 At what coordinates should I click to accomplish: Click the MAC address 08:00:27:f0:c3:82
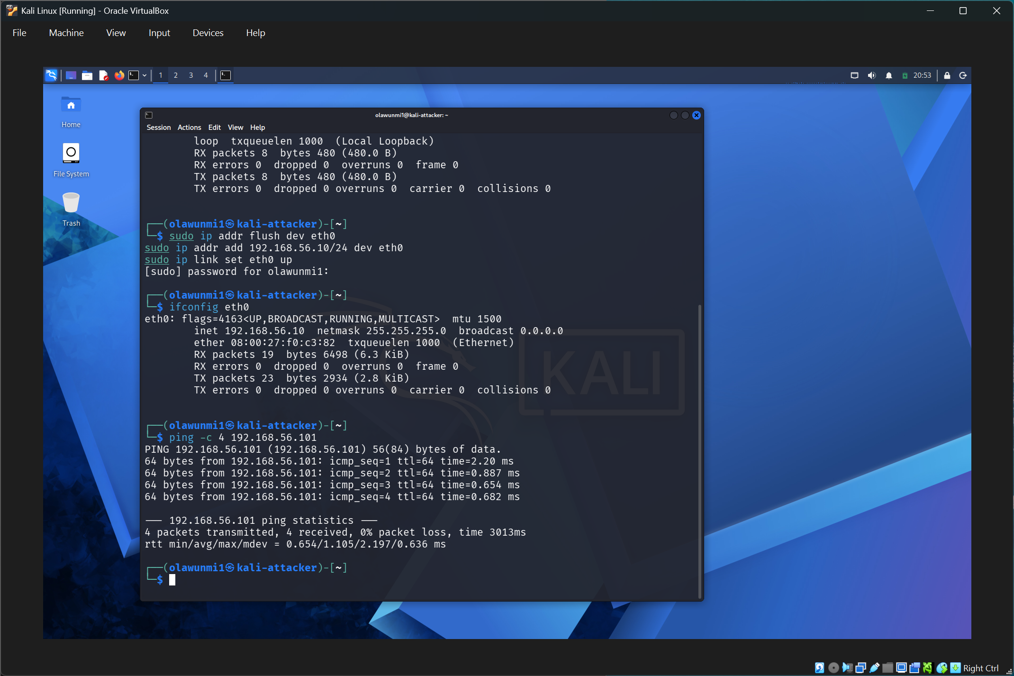(x=283, y=343)
